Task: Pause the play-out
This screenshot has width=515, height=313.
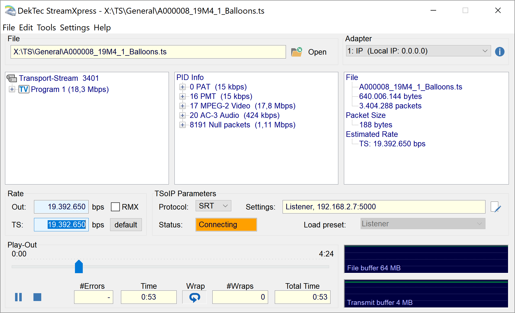Action: tap(18, 297)
